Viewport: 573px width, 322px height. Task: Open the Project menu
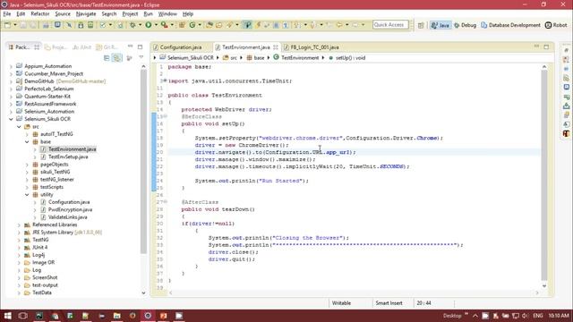coord(130,14)
